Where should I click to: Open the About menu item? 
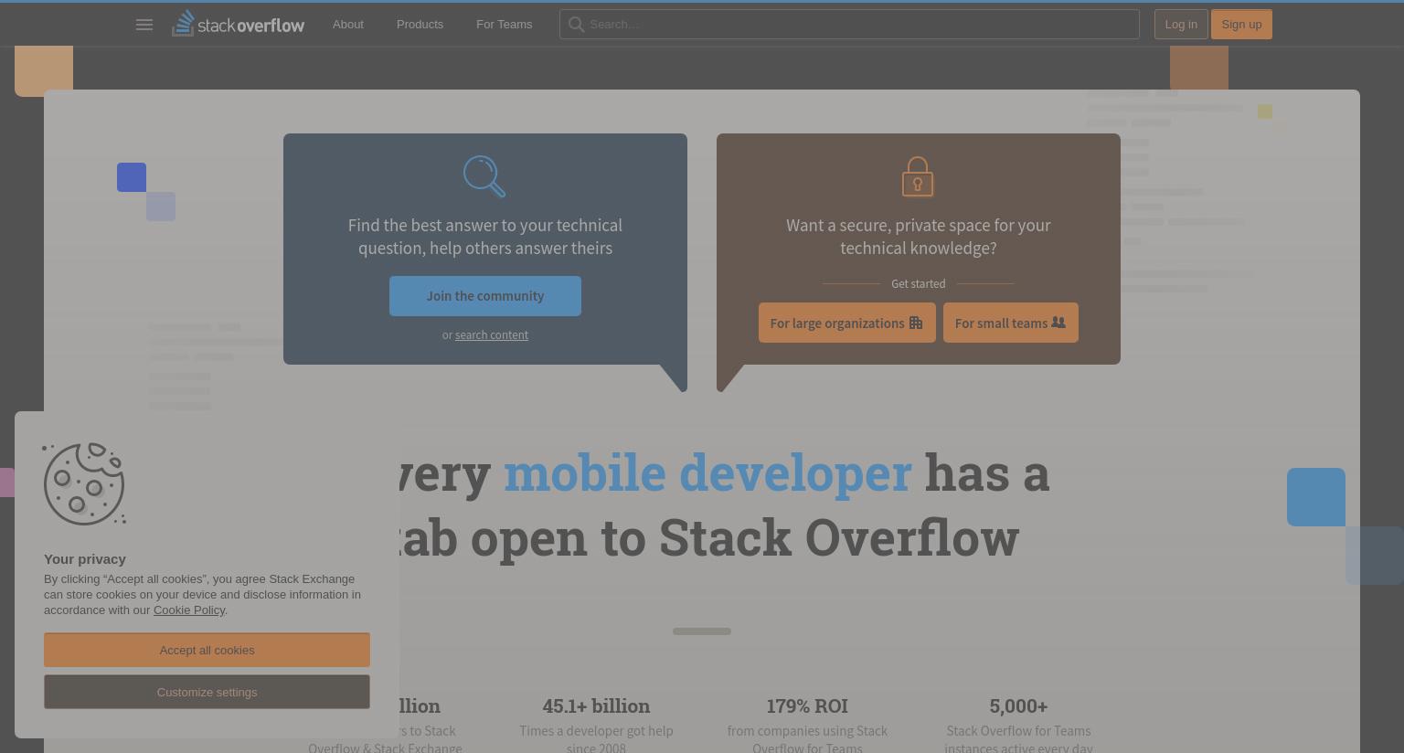(348, 25)
